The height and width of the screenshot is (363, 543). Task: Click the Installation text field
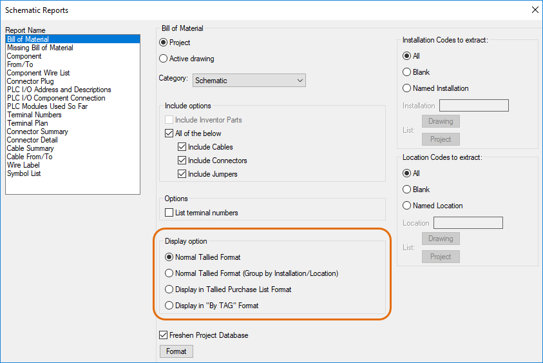(473, 105)
